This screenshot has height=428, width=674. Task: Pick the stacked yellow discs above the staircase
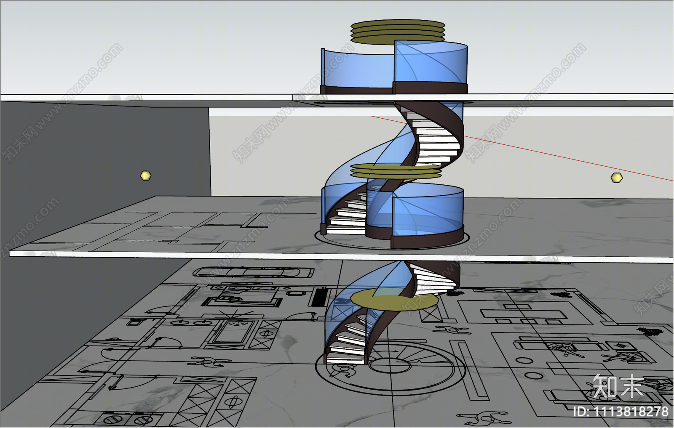pyautogui.click(x=398, y=32)
